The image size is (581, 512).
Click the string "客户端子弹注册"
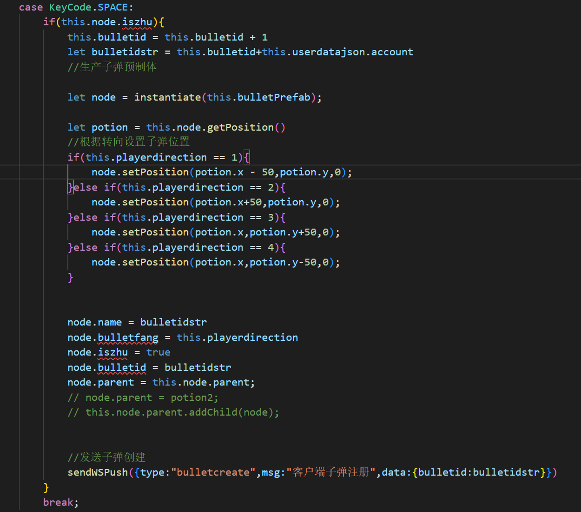pyautogui.click(x=331, y=472)
